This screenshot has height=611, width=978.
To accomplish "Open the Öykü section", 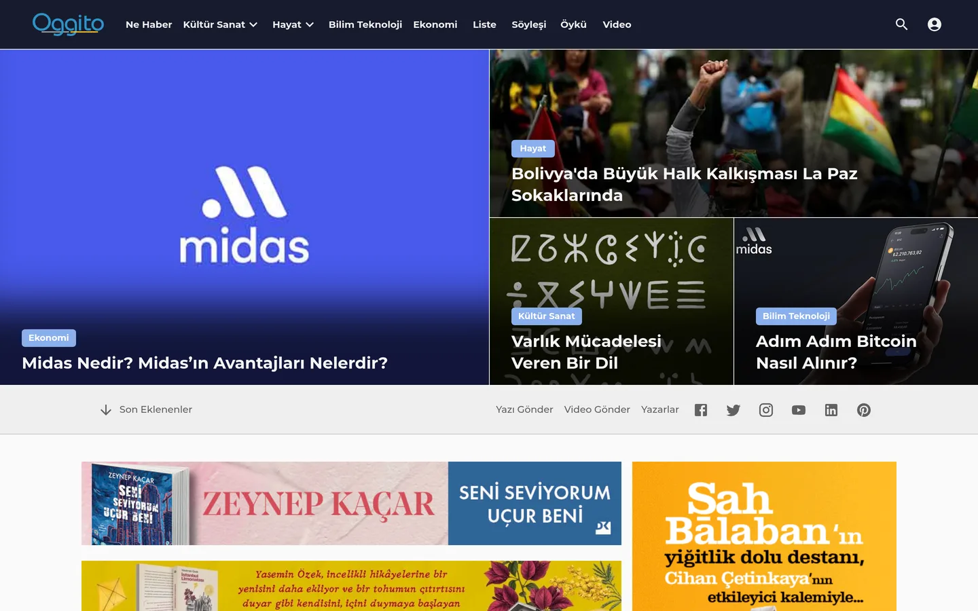I will point(573,24).
